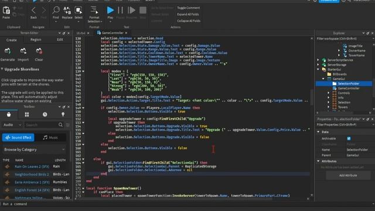Screen dimensions: 375x211
Task: Switch to the GameController script tab
Action: [x=112, y=33]
